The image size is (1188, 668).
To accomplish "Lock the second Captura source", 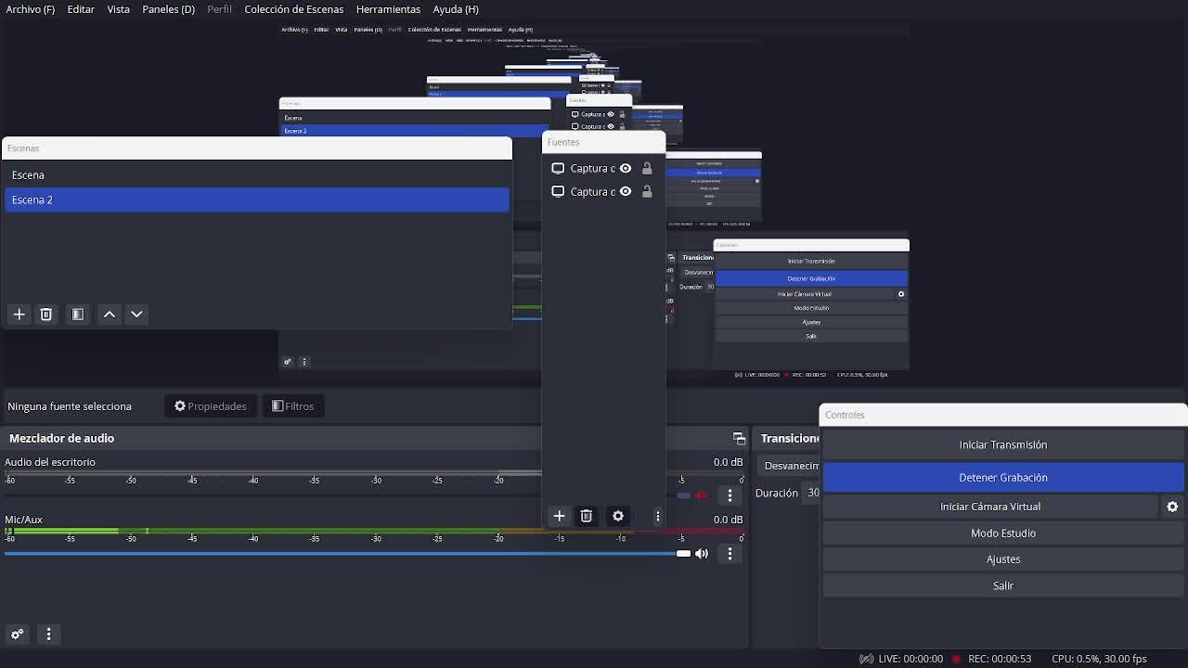I will pyautogui.click(x=647, y=191).
